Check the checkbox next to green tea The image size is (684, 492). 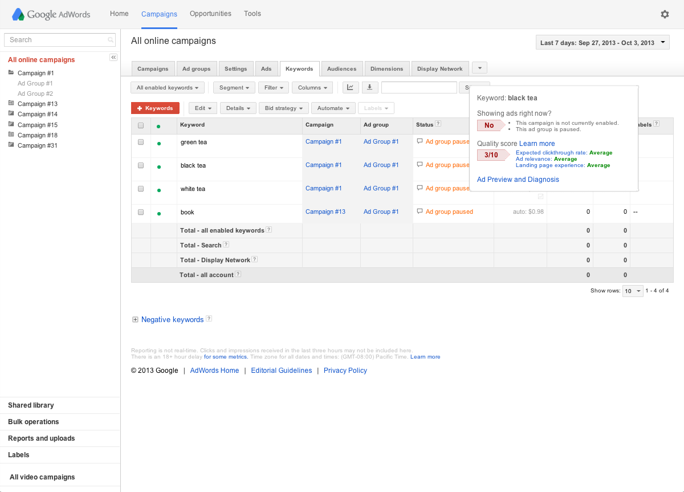(x=140, y=142)
